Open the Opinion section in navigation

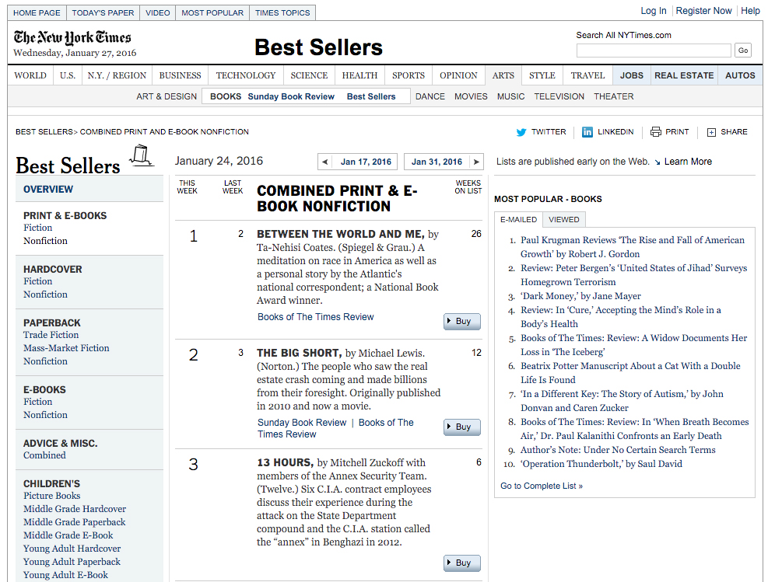pos(458,75)
